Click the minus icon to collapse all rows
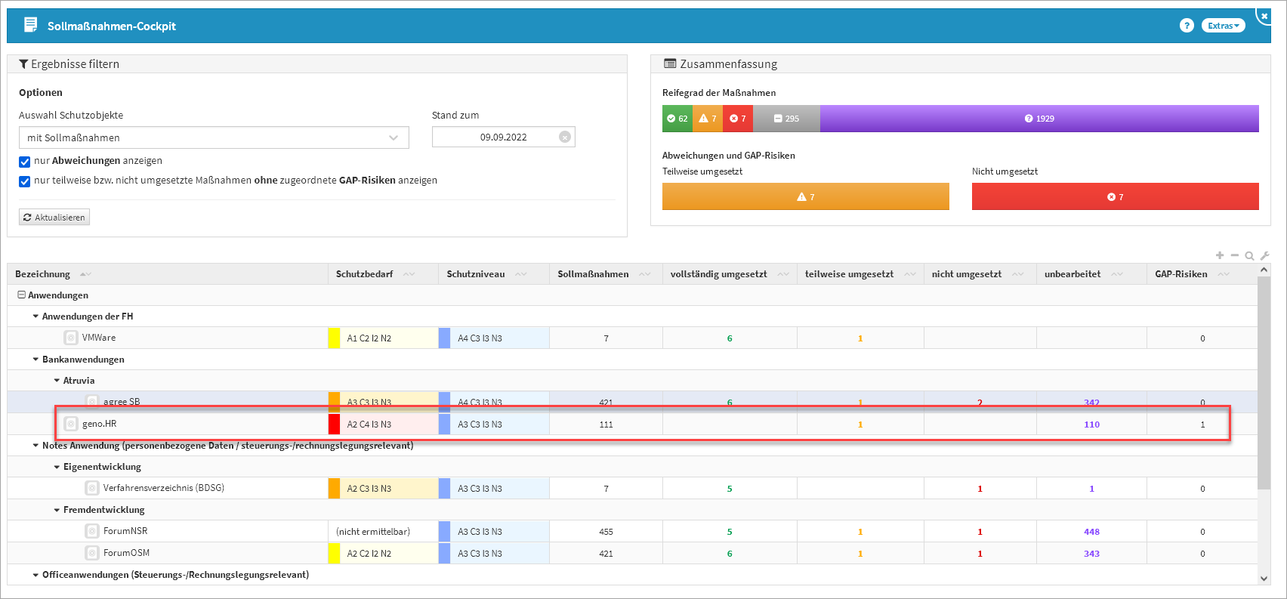The width and height of the screenshot is (1287, 599). (1234, 255)
